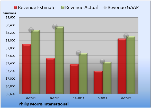Click the green Revenue Actual legend swatch
The height and width of the screenshot is (108, 151).
63,8
